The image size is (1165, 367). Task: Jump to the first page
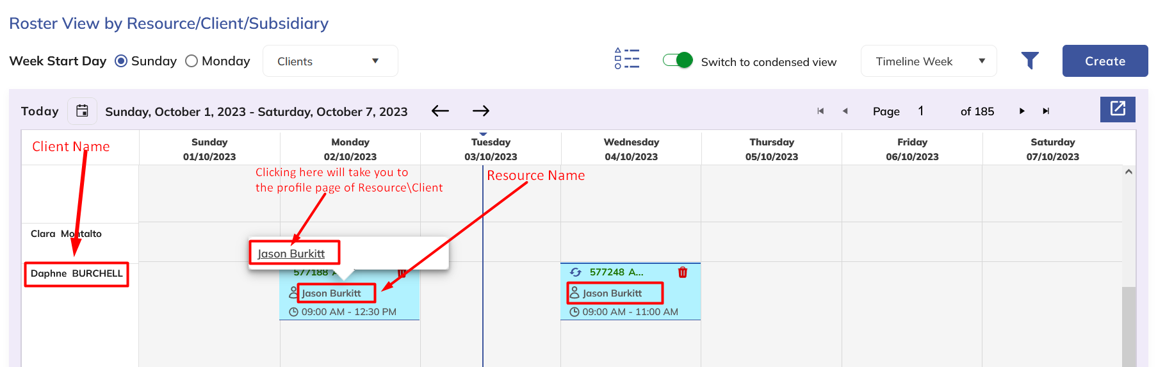coord(820,111)
